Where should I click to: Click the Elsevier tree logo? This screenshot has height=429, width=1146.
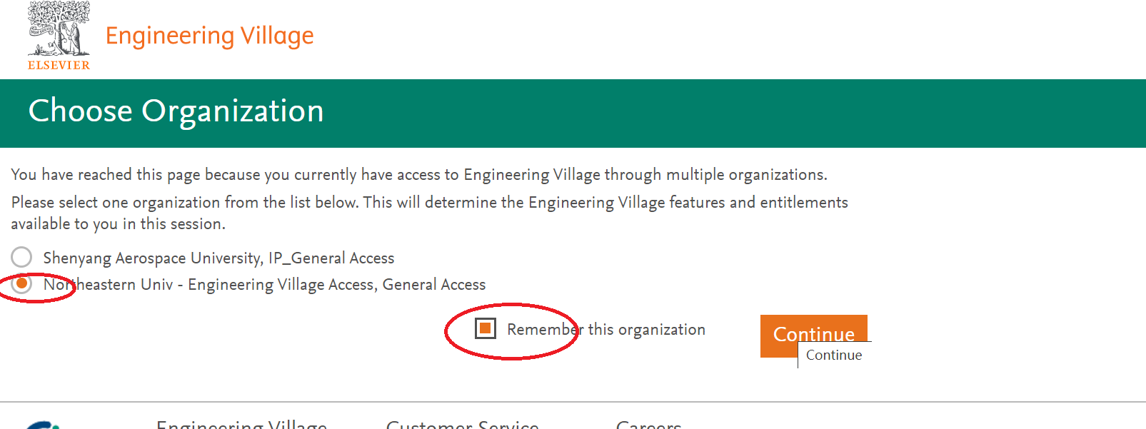tap(59, 29)
